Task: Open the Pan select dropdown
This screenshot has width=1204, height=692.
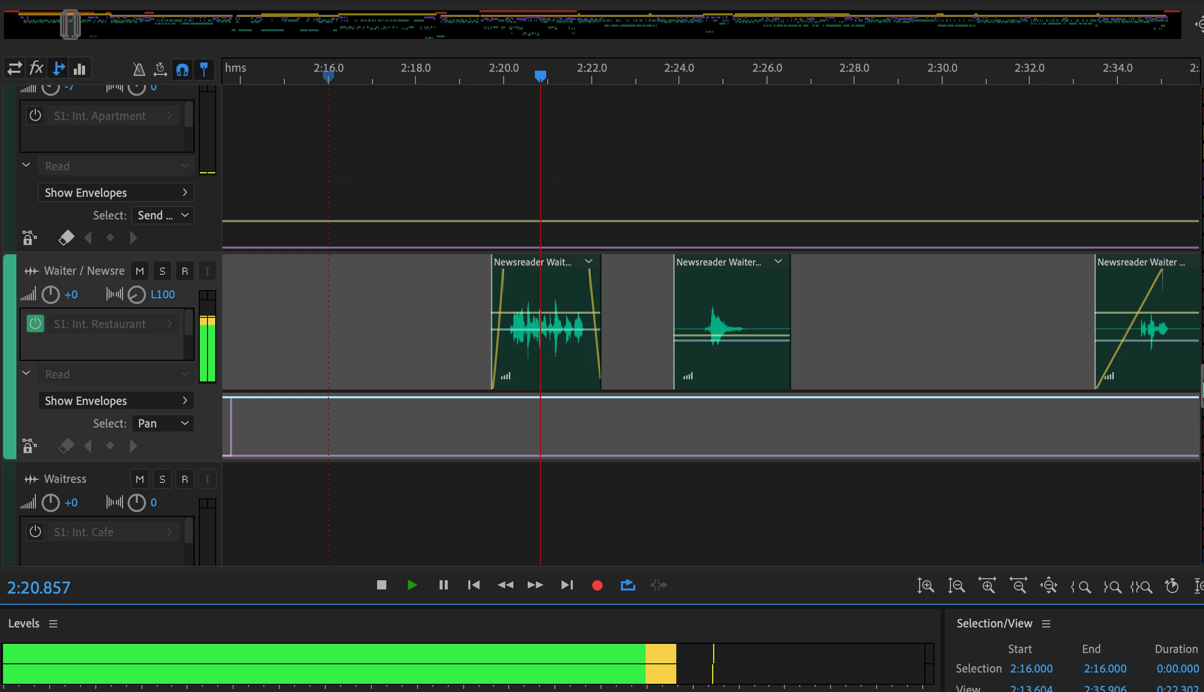Action: [x=163, y=423]
